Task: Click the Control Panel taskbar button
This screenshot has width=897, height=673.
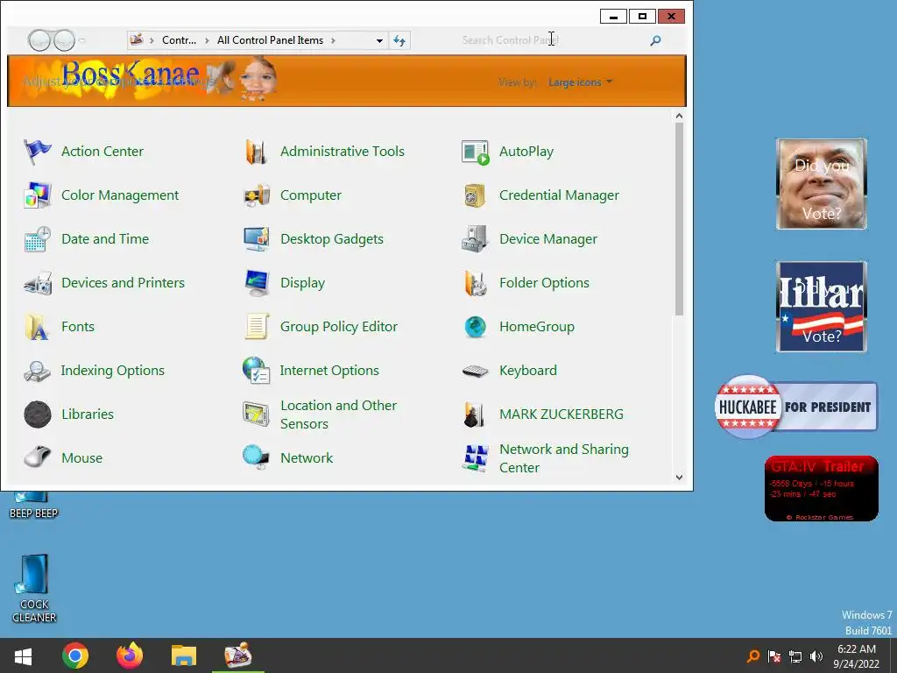Action: tap(238, 655)
